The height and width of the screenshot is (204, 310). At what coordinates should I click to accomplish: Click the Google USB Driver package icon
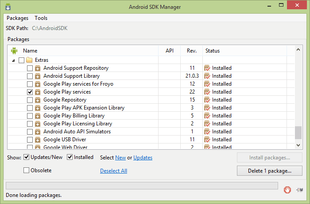click(x=38, y=140)
